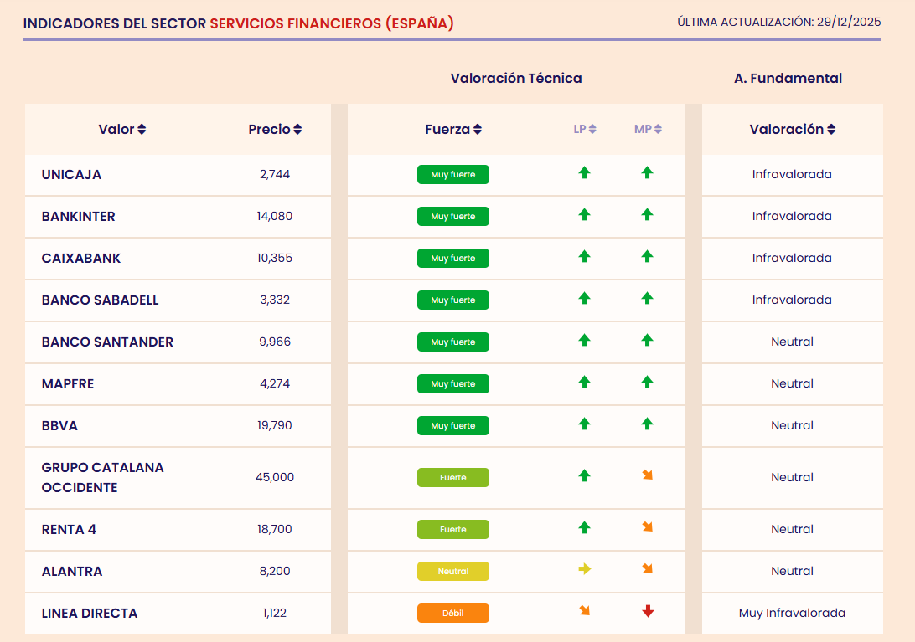
Task: Sort by LP trend column
Action: click(x=585, y=130)
